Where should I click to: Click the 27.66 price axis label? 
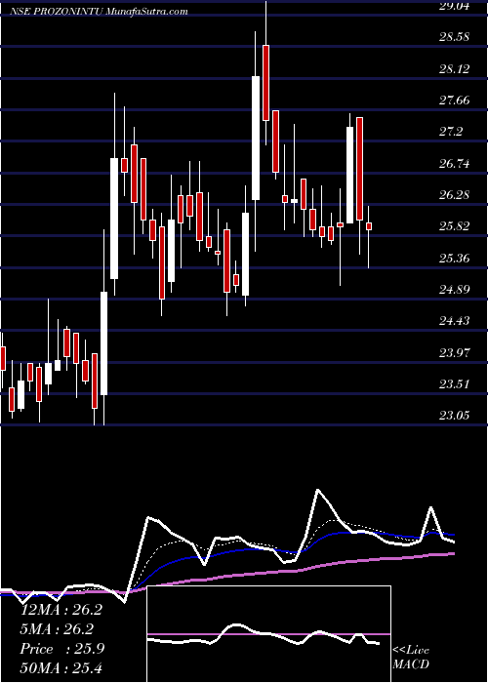point(454,100)
